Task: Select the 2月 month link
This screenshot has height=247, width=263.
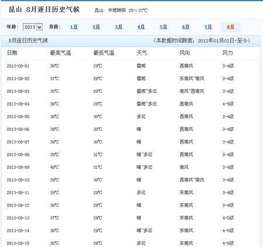Action: (x=96, y=27)
